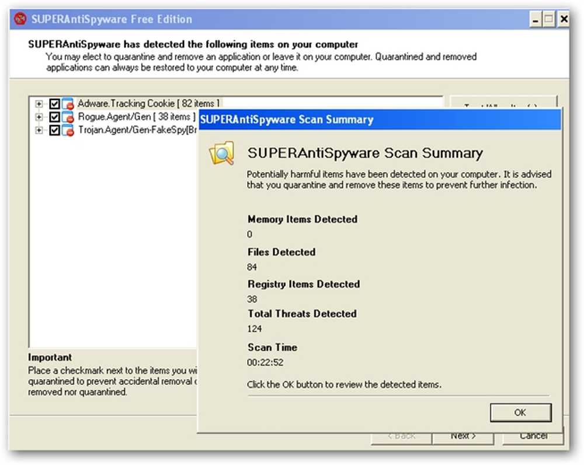Image resolution: width=584 pixels, height=465 pixels.
Task: Click the SUPERAntiSpyware logo in title bar
Action: point(20,19)
